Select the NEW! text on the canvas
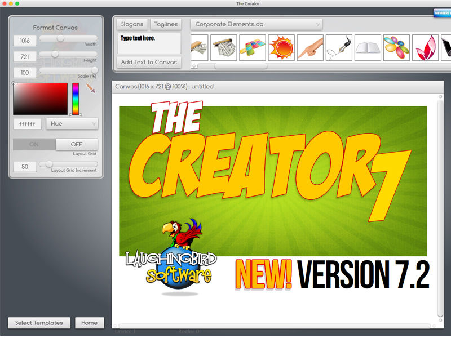This screenshot has height=338, width=451. pyautogui.click(x=263, y=274)
